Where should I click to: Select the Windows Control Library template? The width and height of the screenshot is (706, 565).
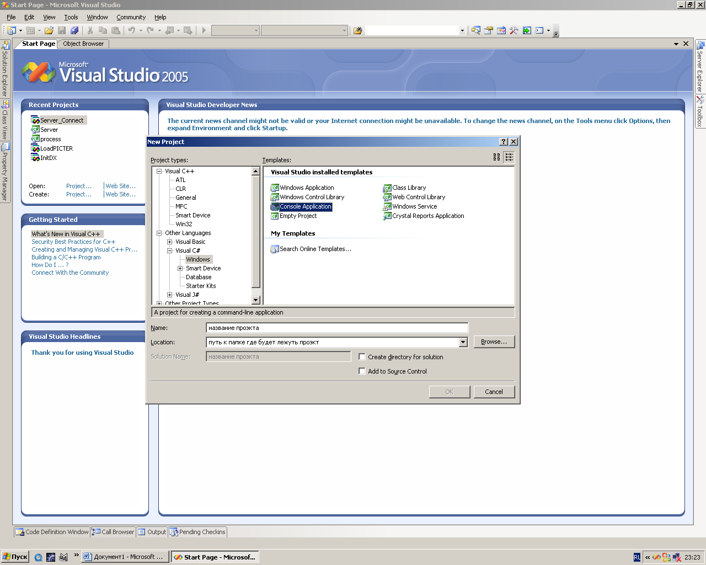307,197
